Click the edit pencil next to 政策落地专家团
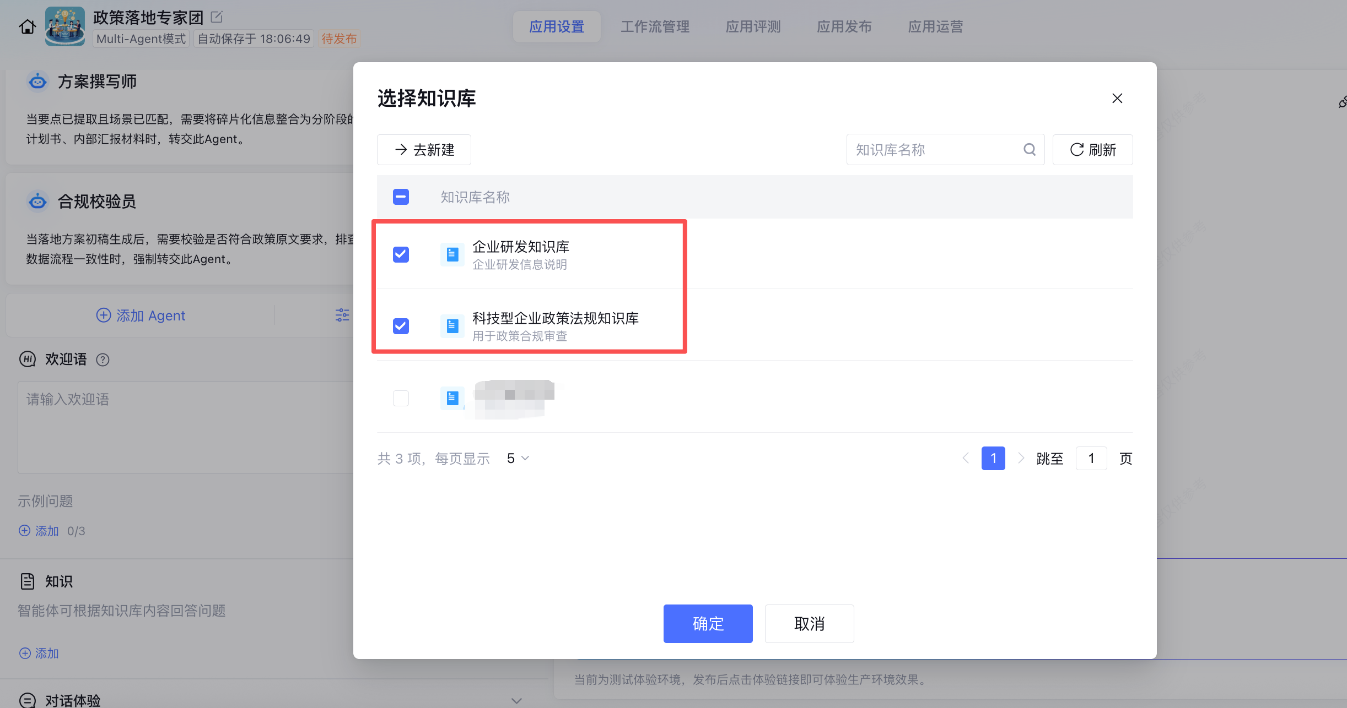This screenshot has width=1347, height=708. pos(217,17)
